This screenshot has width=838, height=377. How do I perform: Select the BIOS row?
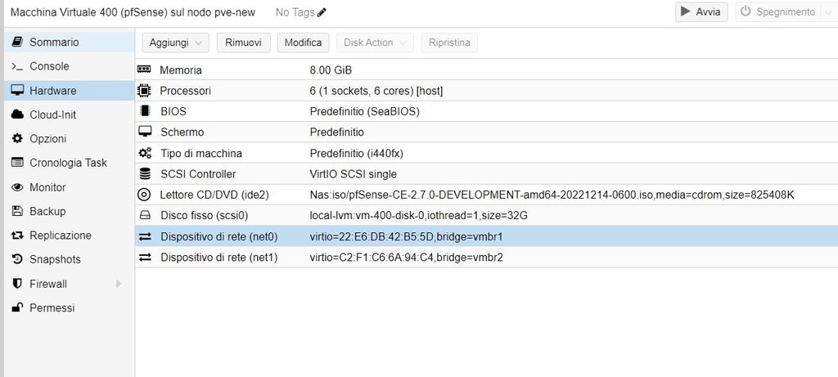point(486,111)
